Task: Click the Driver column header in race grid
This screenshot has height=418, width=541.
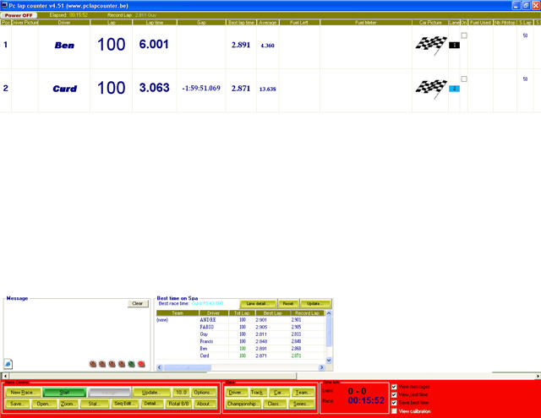Action: [x=64, y=23]
